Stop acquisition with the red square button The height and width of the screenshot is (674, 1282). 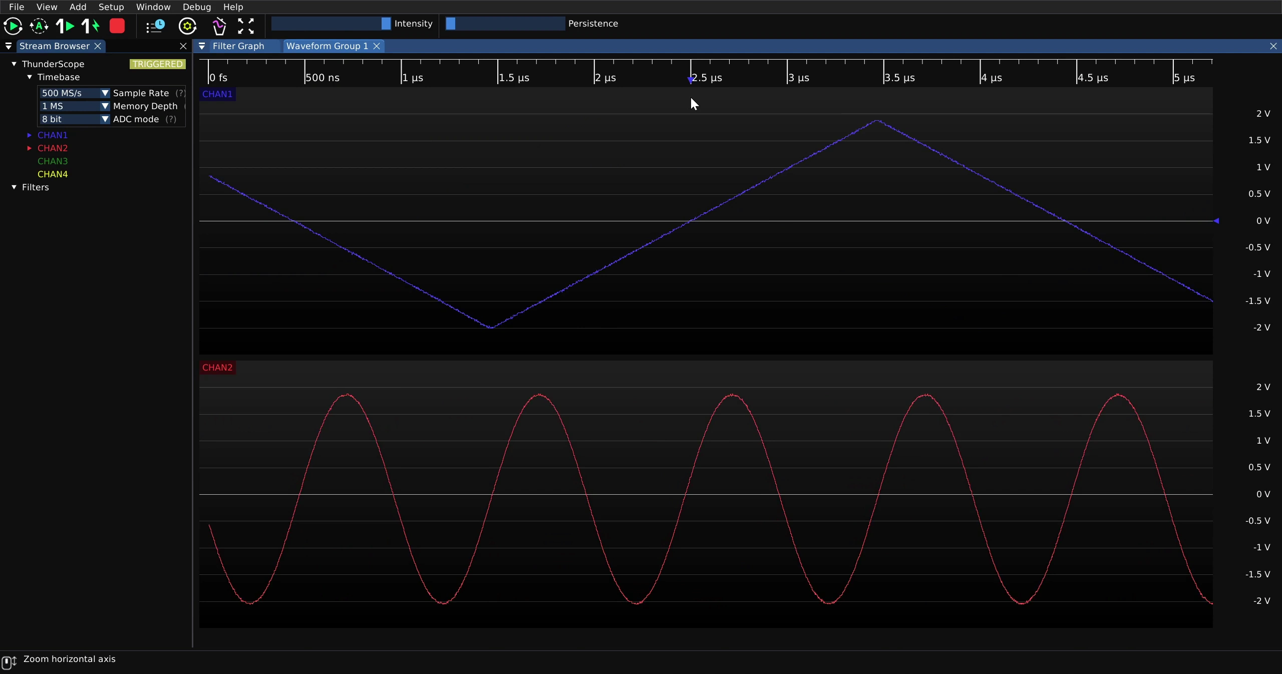[x=117, y=26]
